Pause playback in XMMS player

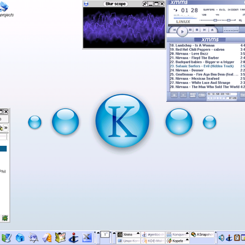pos(190,30)
